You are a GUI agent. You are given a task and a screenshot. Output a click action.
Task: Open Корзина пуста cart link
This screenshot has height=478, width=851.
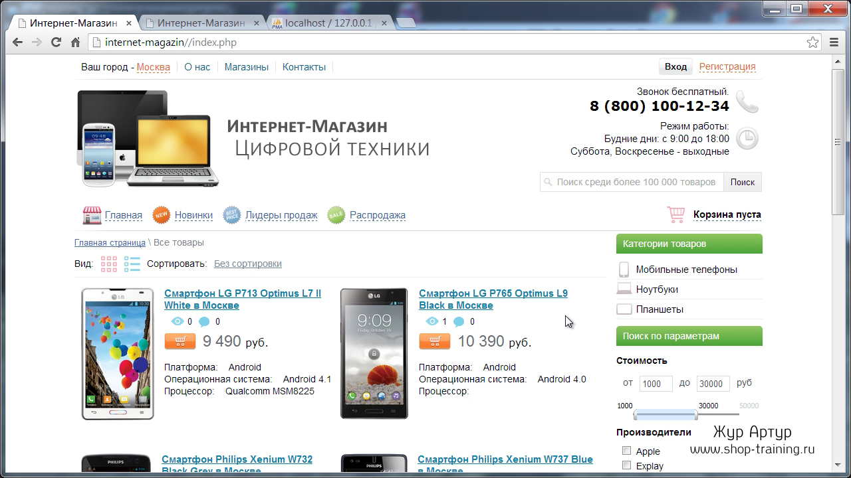point(727,214)
